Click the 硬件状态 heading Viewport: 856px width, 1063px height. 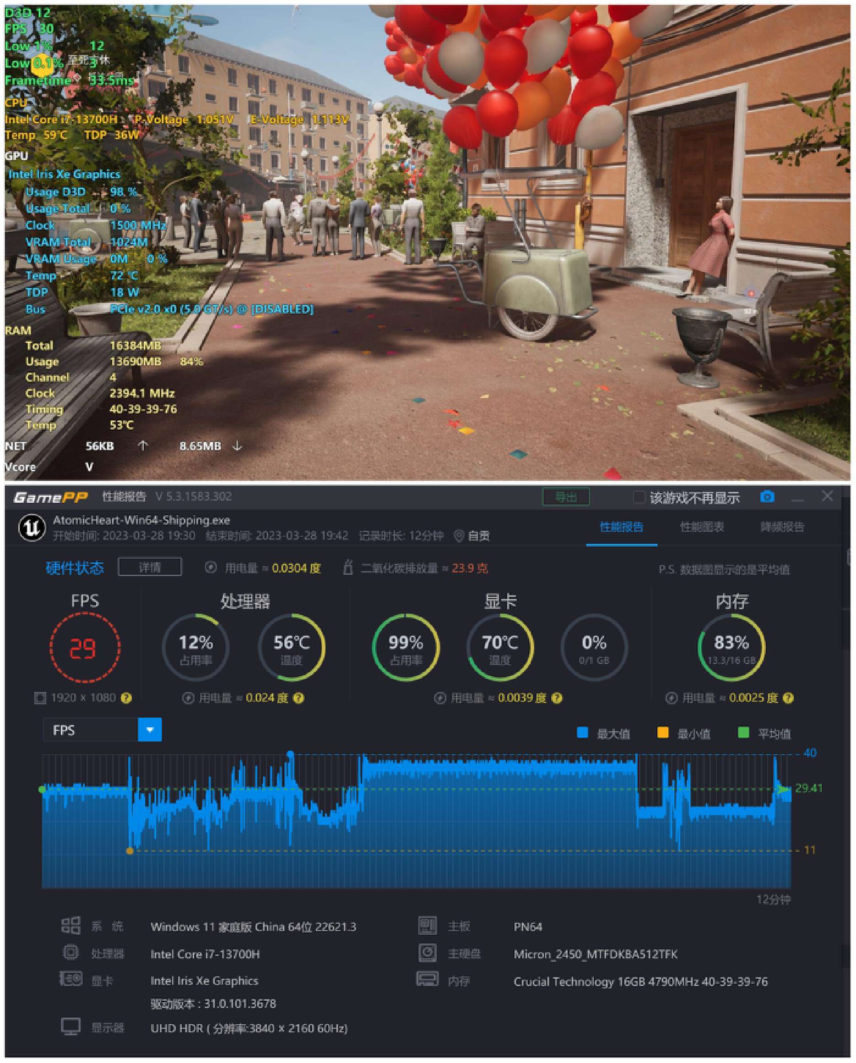(x=75, y=568)
